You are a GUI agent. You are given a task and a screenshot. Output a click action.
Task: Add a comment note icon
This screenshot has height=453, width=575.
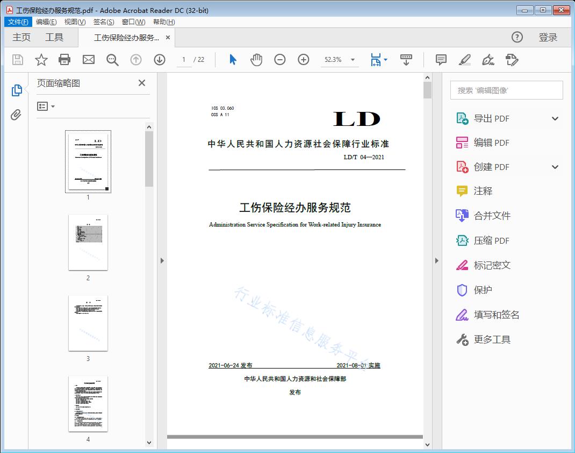pos(441,60)
